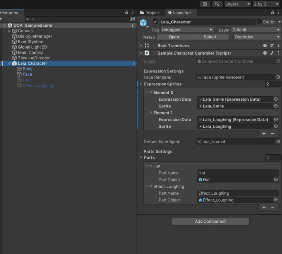Open Sample Character Controller context menu
This screenshot has height=254, width=282.
coord(278,53)
